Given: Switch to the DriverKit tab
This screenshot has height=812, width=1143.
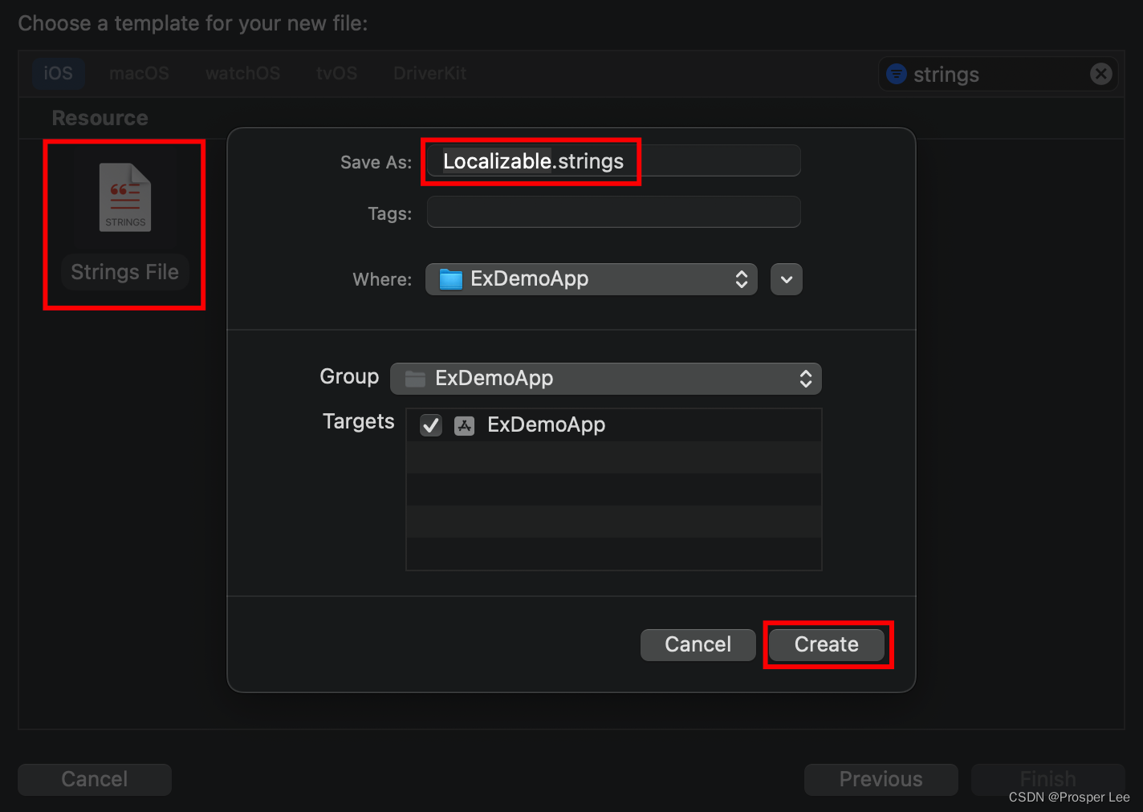Looking at the screenshot, I should click(429, 73).
